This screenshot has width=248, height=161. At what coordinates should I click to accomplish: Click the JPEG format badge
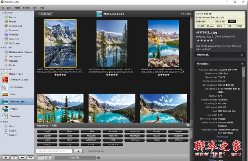pos(232,22)
